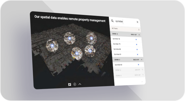The image size is (185, 101).
Task: Clear the sprinkler search with X
Action: 138,22
